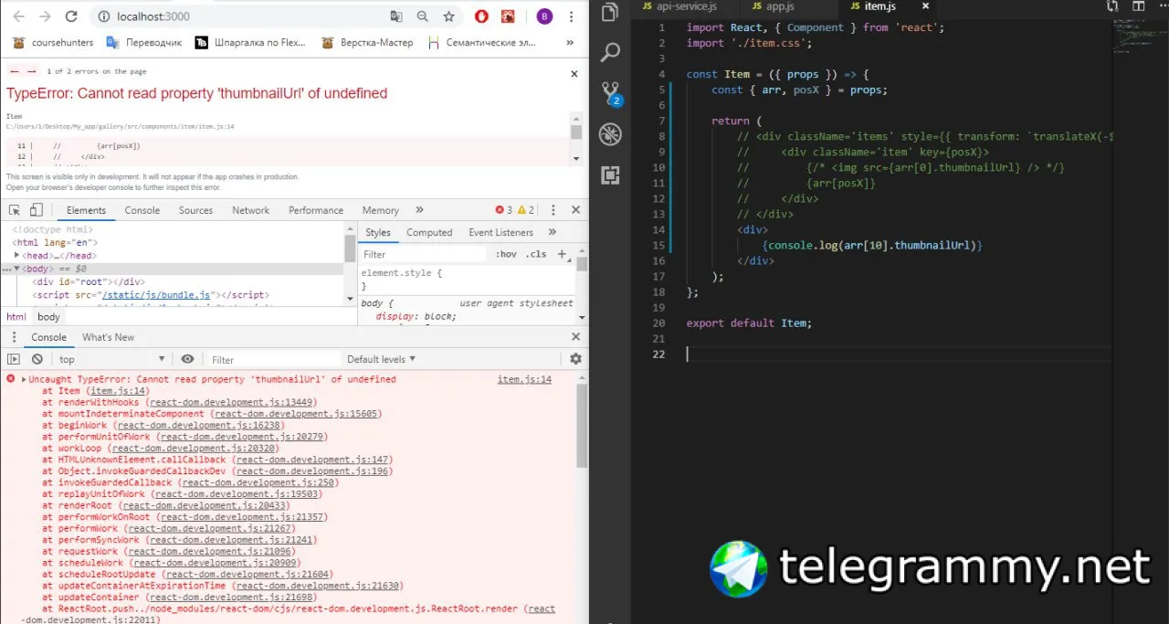
Task: Switch to DevTools Console tab
Action: [142, 210]
